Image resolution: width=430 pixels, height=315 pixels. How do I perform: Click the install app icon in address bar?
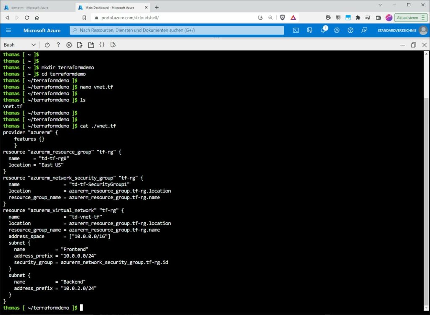260,18
